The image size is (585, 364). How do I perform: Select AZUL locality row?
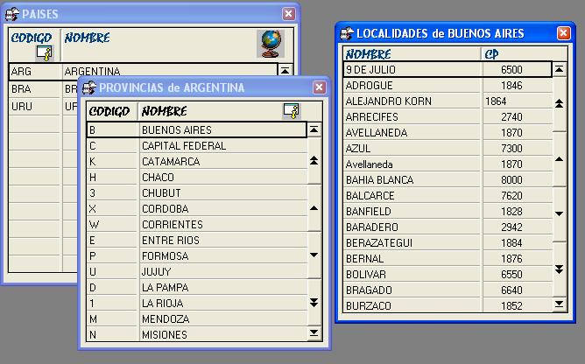click(x=448, y=149)
